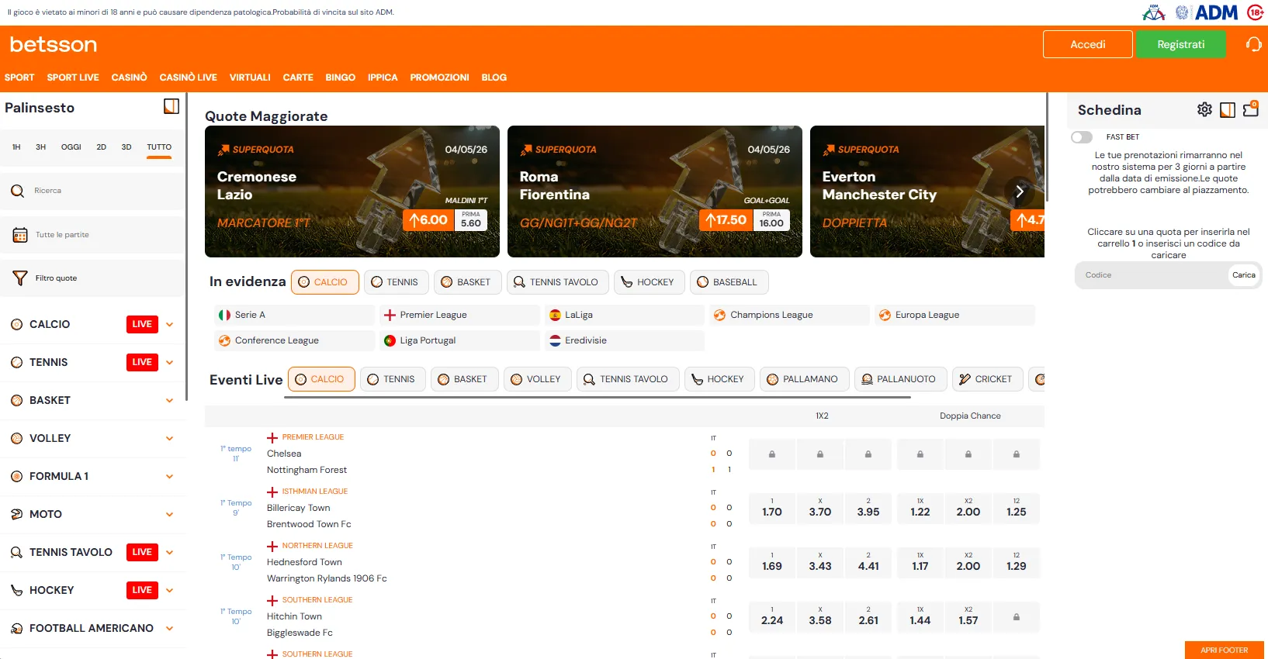This screenshot has height=659, width=1268.
Task: Open VIRTUALI in main navigation
Action: point(250,78)
